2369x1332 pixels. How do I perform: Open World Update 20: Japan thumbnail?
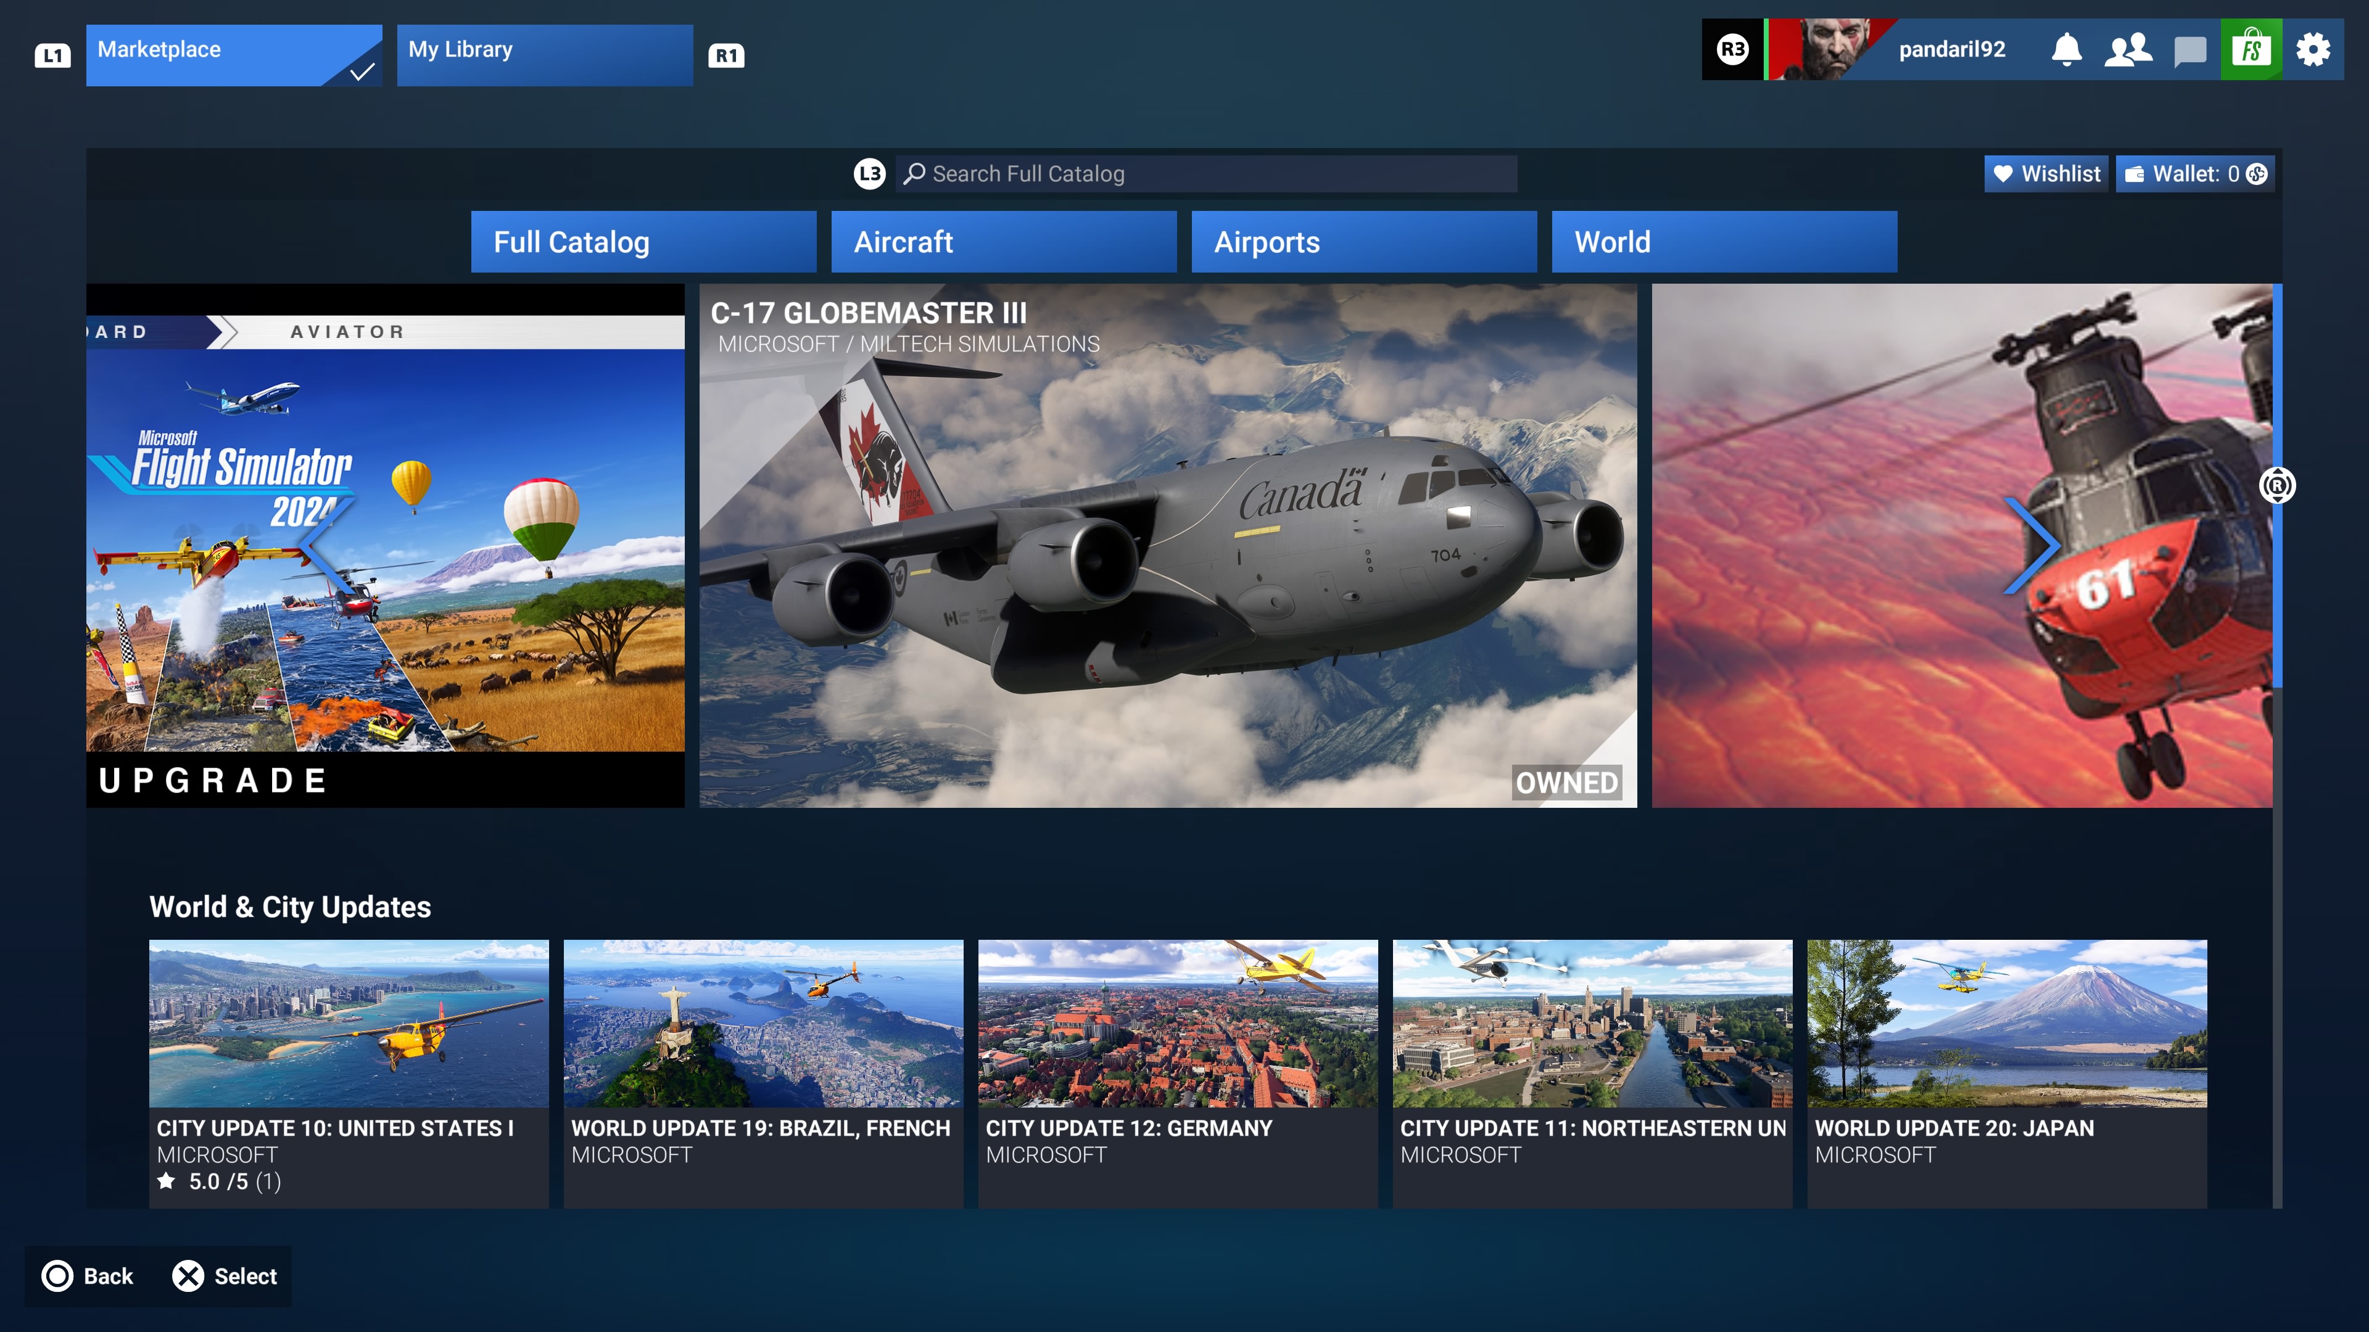[x=2007, y=1023]
